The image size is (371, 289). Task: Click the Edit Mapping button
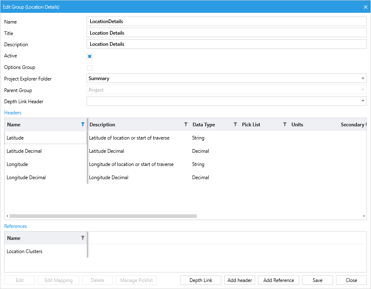pyautogui.click(x=59, y=280)
